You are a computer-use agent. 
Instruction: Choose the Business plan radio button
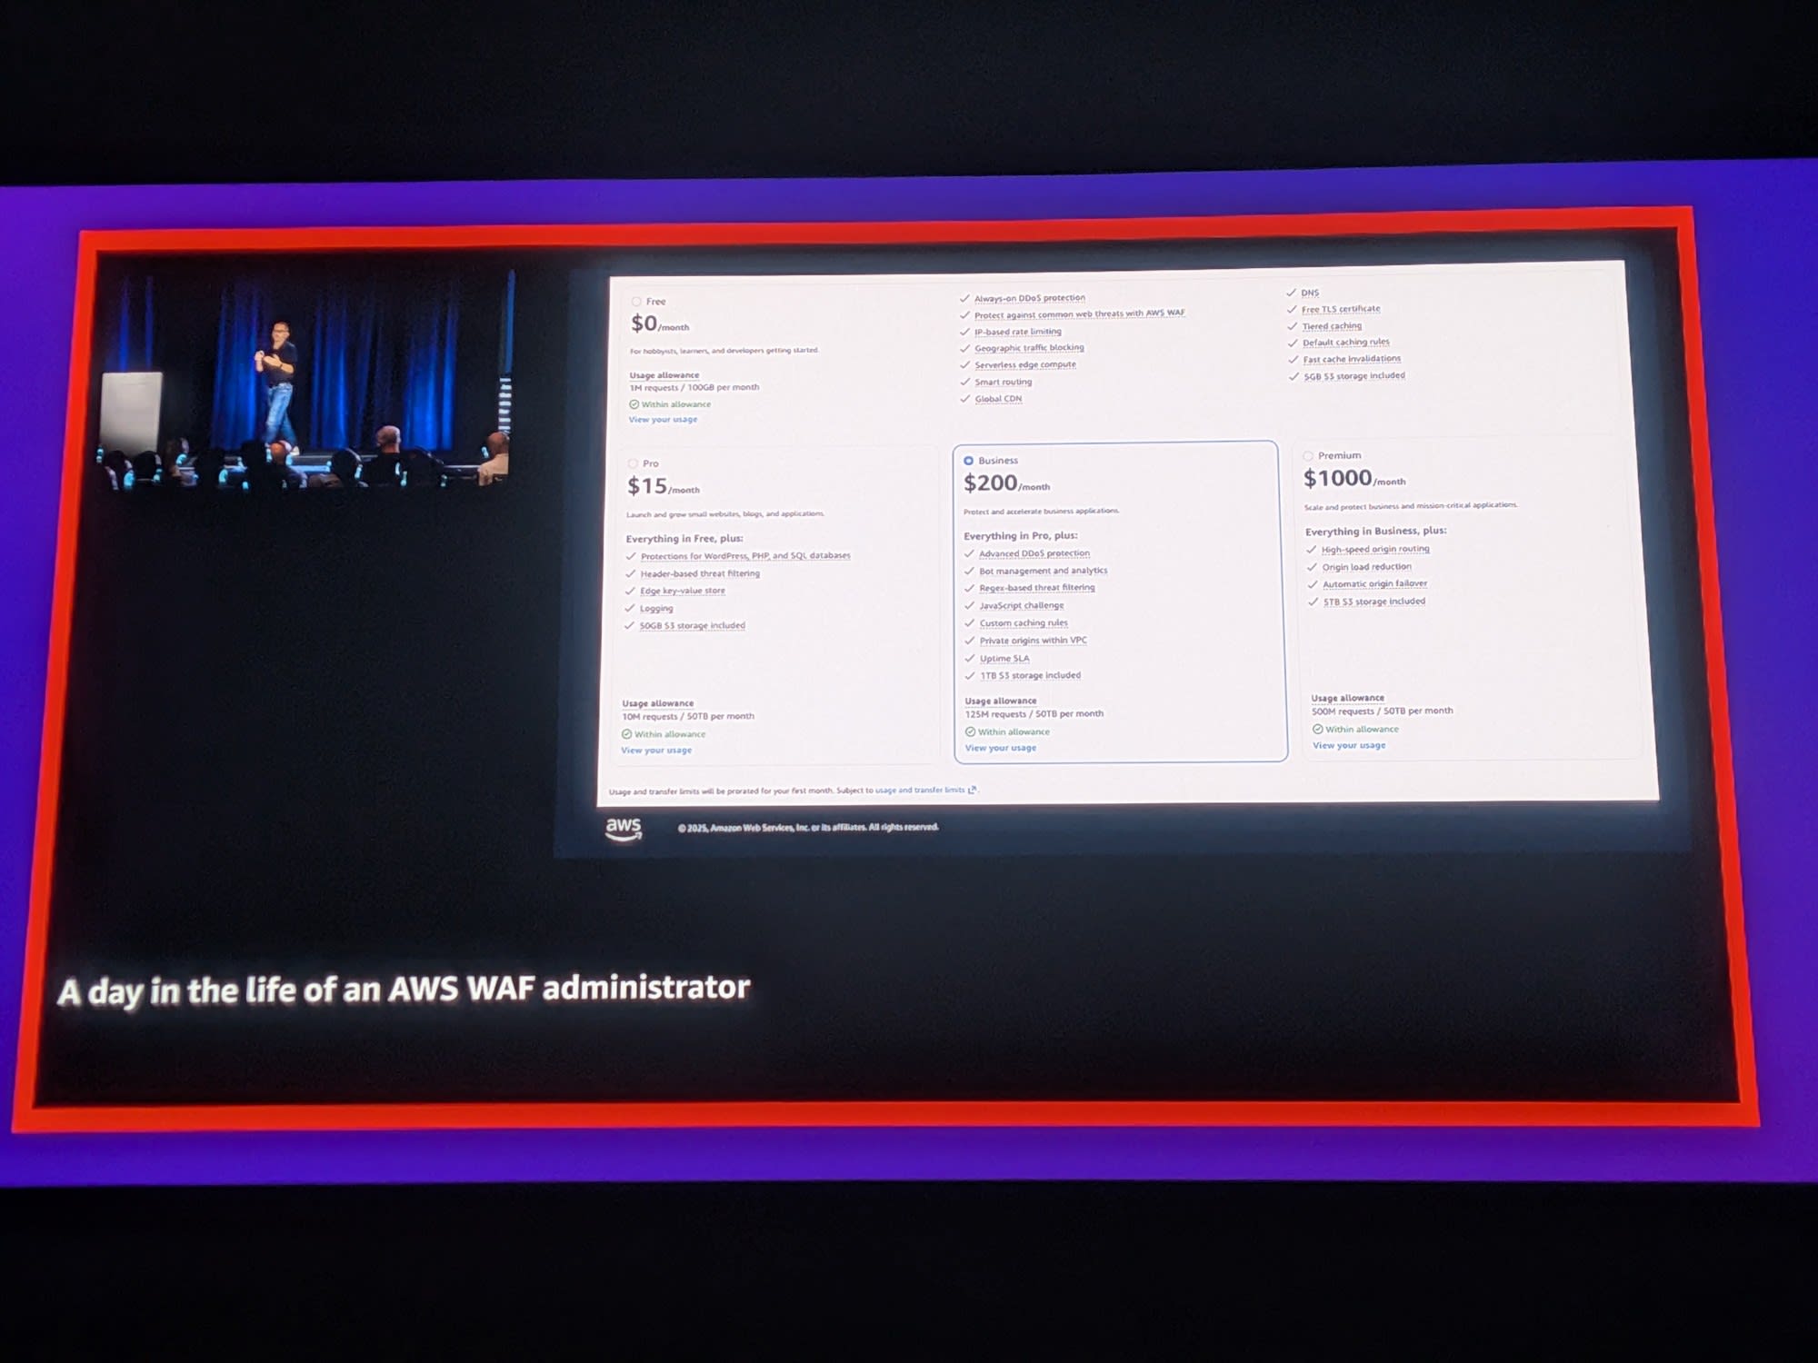tap(968, 461)
